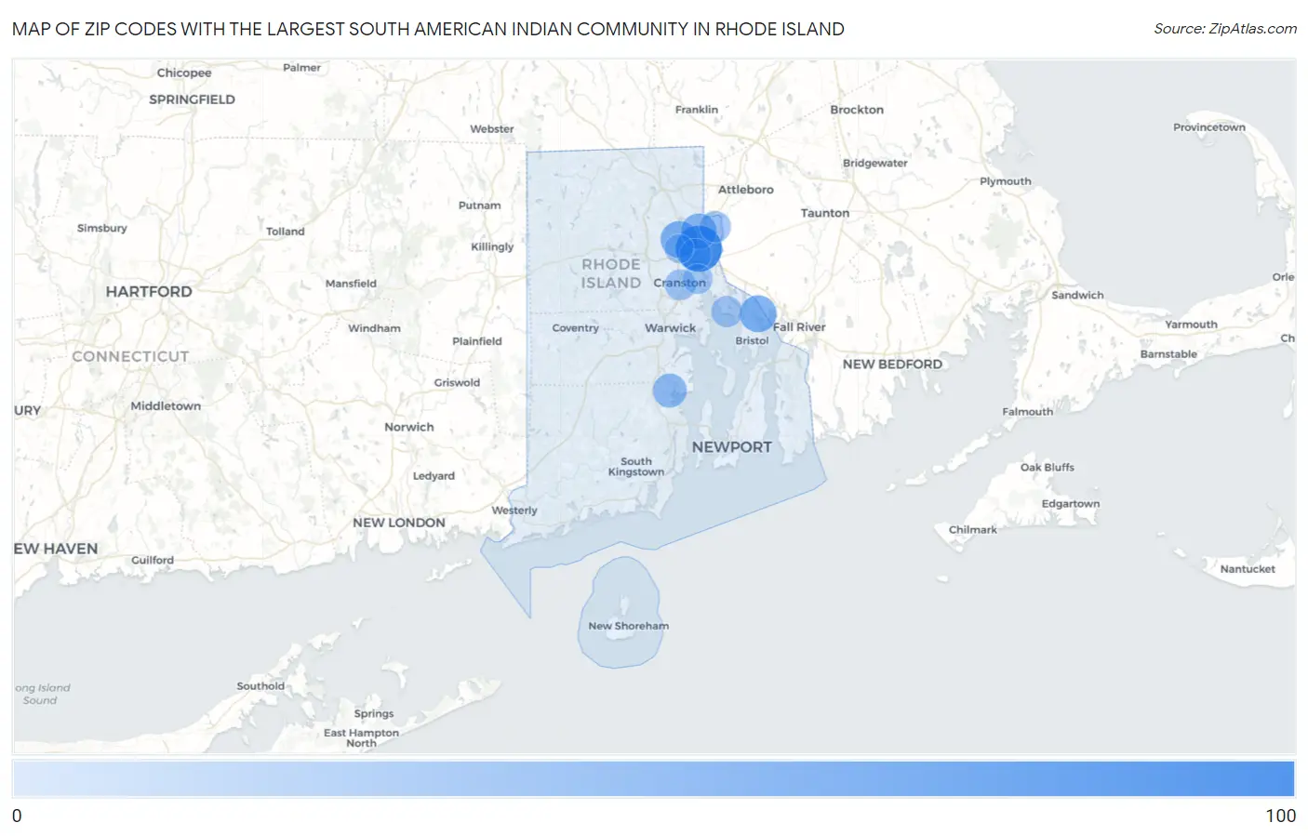Click the 'Southold' map label

point(260,686)
